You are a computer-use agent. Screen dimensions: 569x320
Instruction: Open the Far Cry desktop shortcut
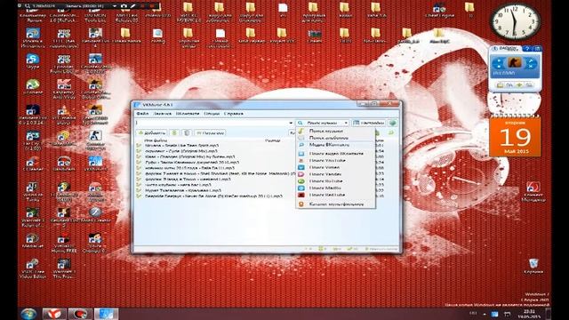(x=33, y=140)
